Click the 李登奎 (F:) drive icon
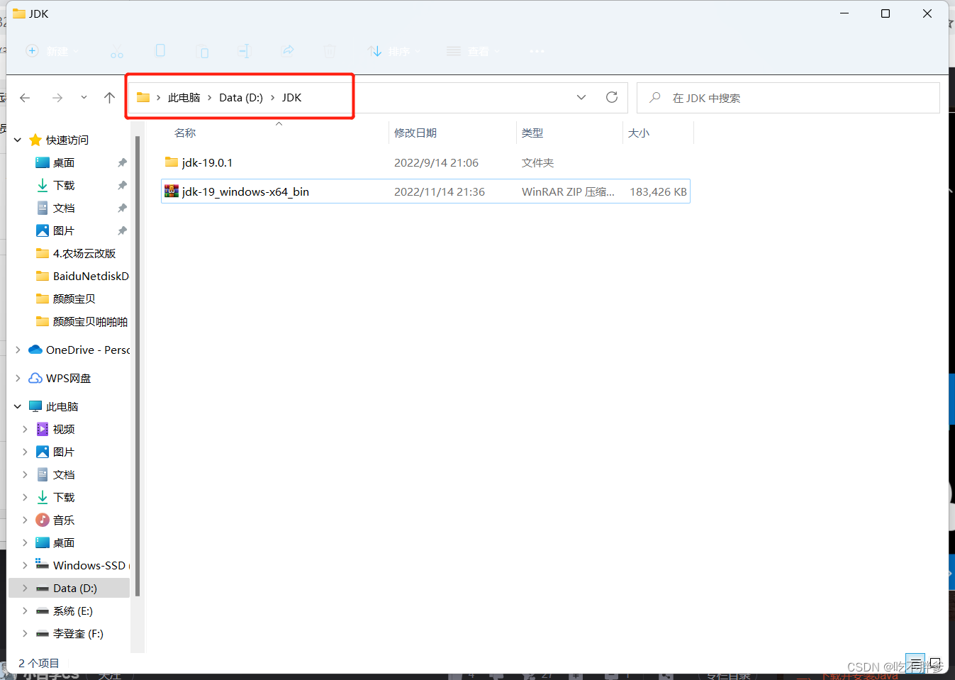The height and width of the screenshot is (680, 955). (43, 633)
